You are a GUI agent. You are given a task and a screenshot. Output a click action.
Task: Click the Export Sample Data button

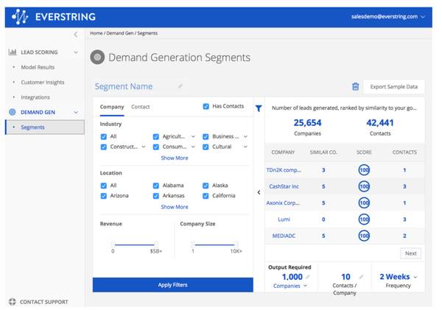point(393,87)
